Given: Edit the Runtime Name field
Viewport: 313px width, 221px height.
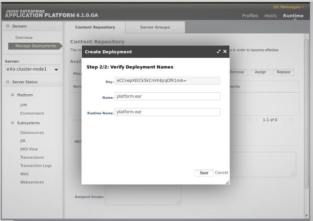Looking at the screenshot, I should [x=167, y=112].
